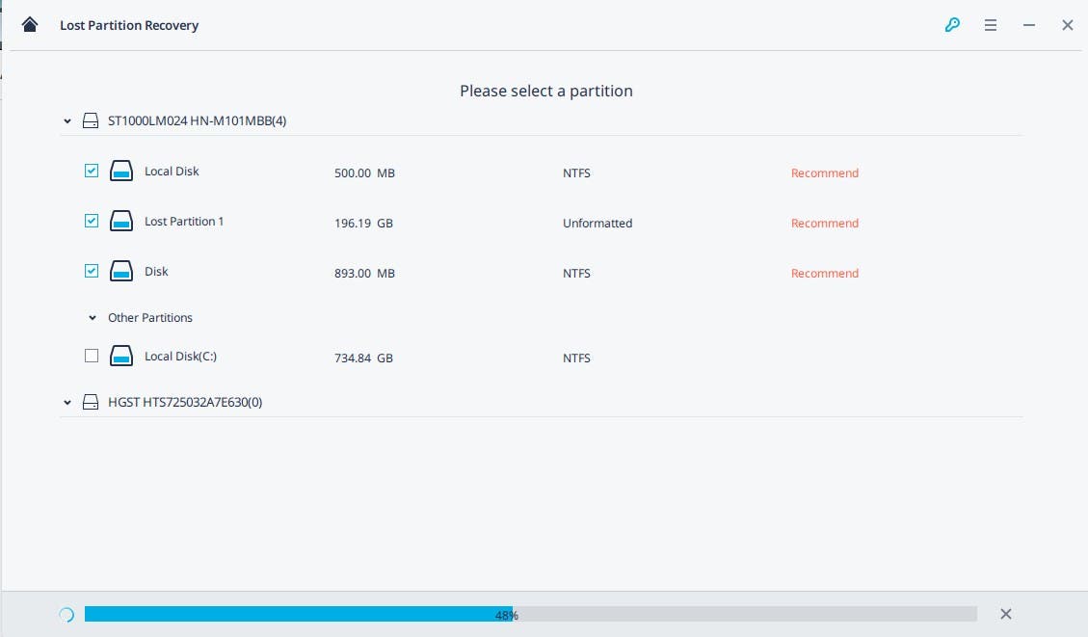
Task: Go to the Home screen icon
Action: (30, 25)
